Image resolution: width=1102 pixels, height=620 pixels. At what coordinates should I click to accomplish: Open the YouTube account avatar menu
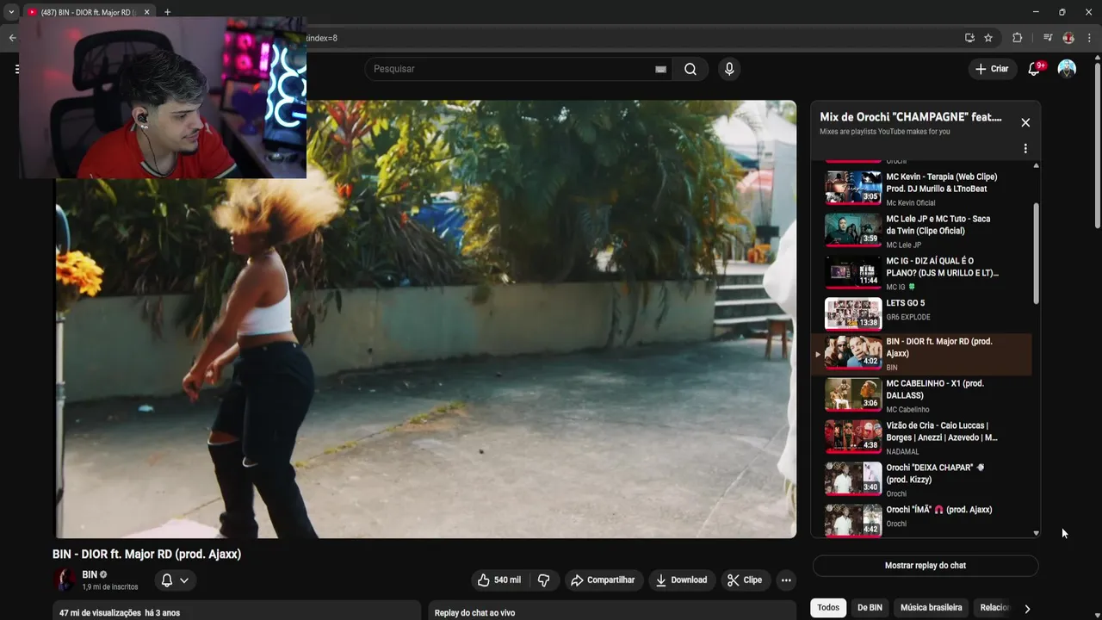tap(1067, 69)
